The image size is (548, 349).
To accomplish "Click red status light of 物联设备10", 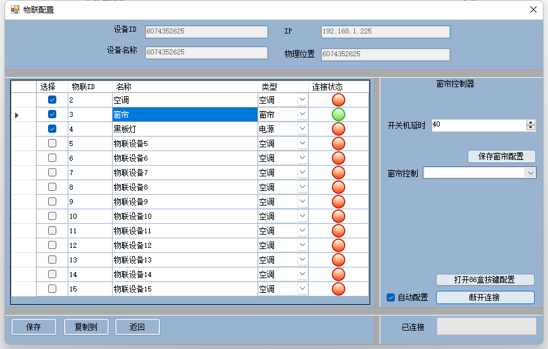I will pos(339,216).
